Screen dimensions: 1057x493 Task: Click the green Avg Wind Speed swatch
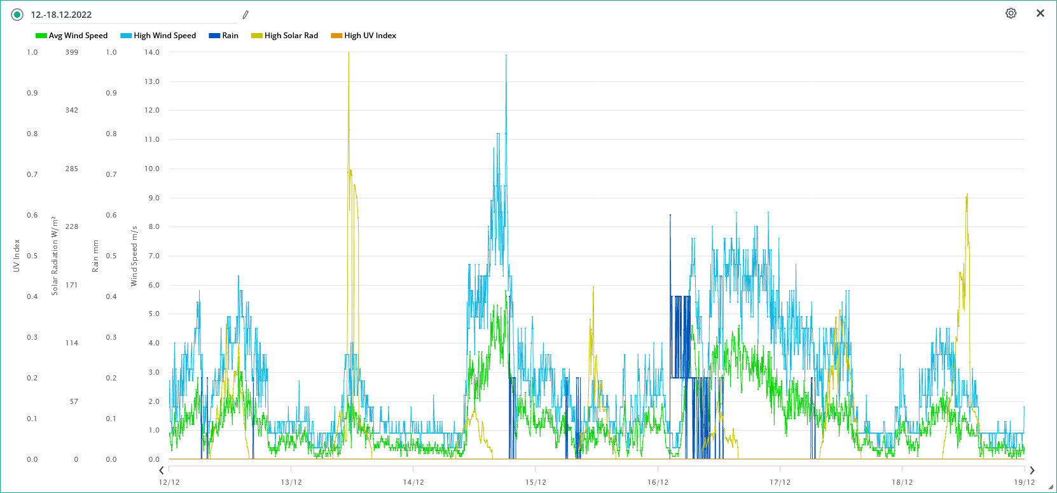41,36
